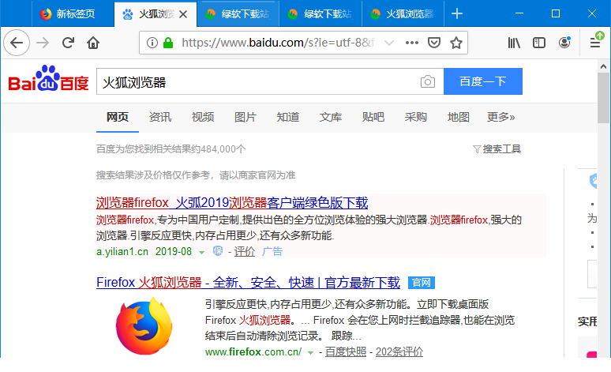Select the 图片 search category
The image size is (611, 372).
point(245,117)
